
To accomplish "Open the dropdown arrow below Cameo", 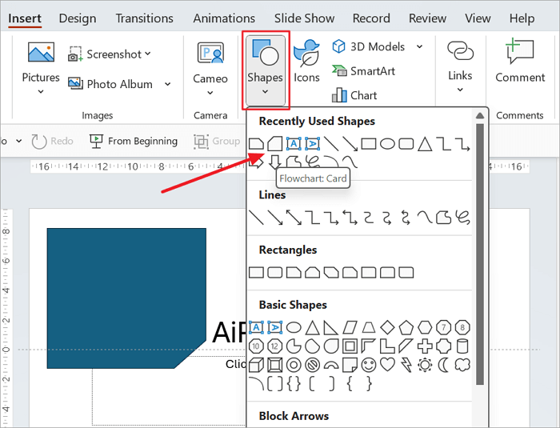I will point(210,93).
